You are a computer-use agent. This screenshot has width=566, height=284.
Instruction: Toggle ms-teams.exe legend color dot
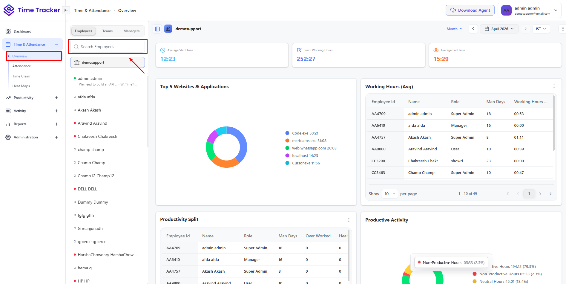point(287,141)
